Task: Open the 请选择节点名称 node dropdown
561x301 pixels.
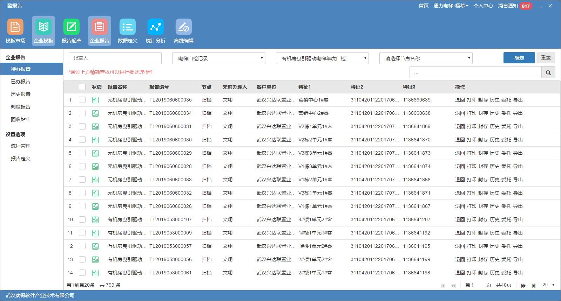Action: click(426, 58)
